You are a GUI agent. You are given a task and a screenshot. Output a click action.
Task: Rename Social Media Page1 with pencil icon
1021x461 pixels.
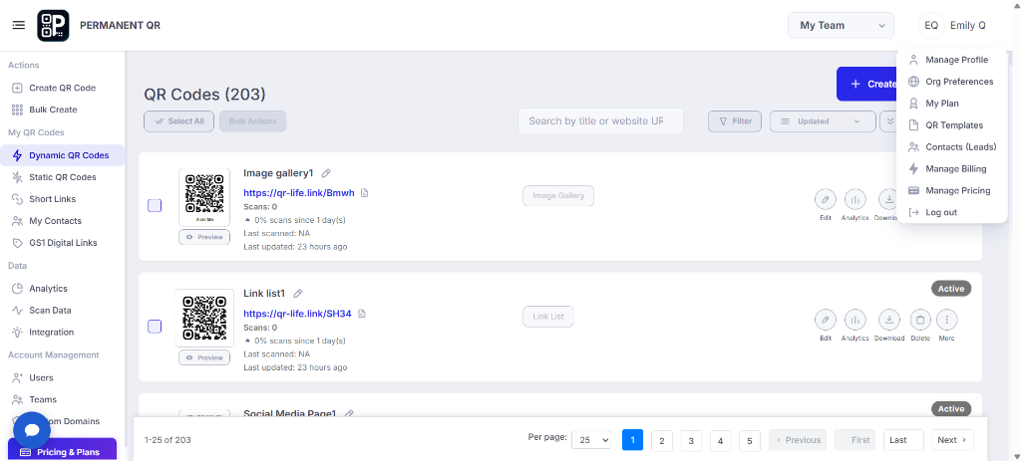[349, 413]
